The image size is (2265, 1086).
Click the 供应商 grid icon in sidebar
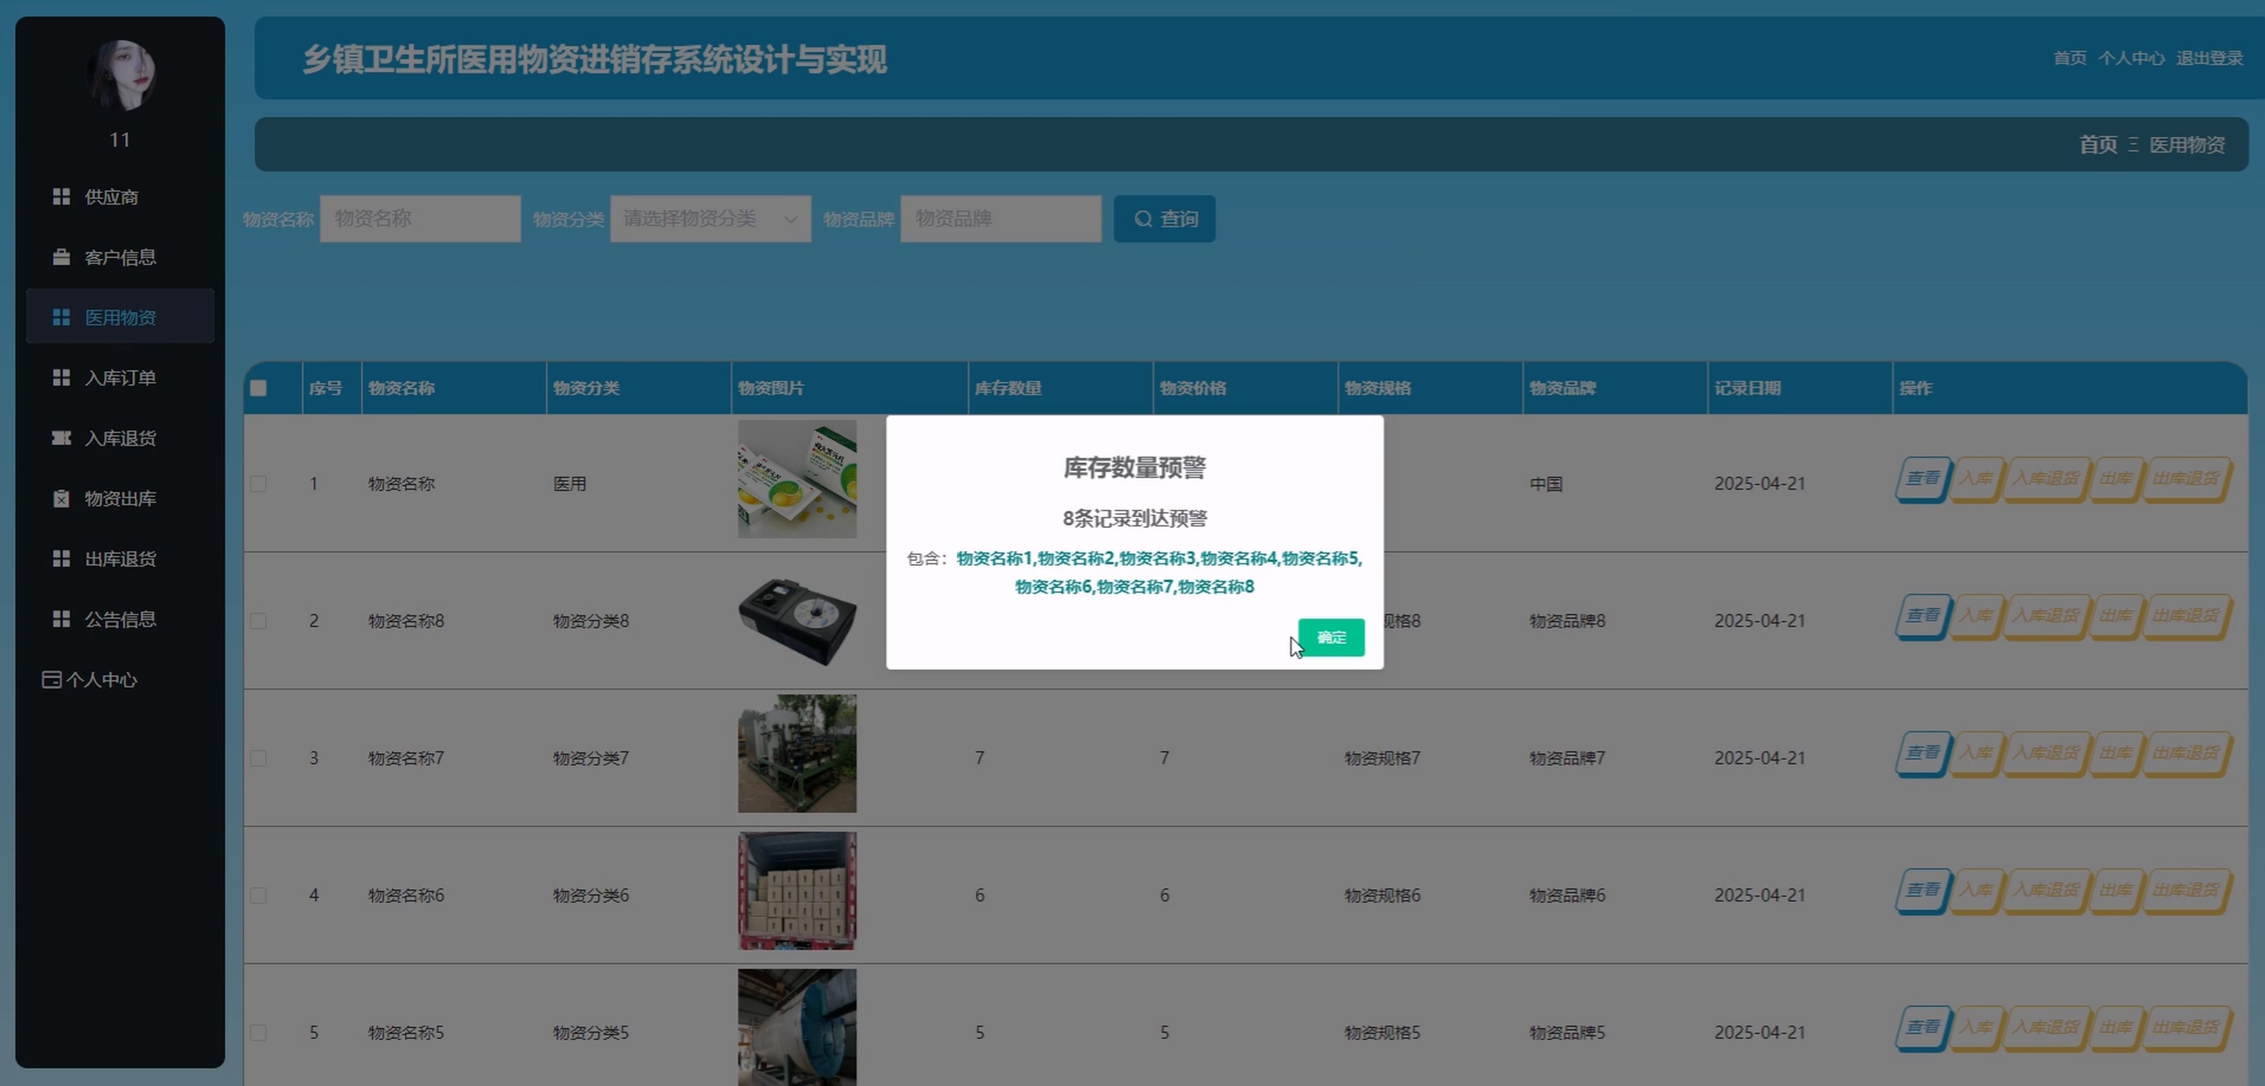coord(61,197)
